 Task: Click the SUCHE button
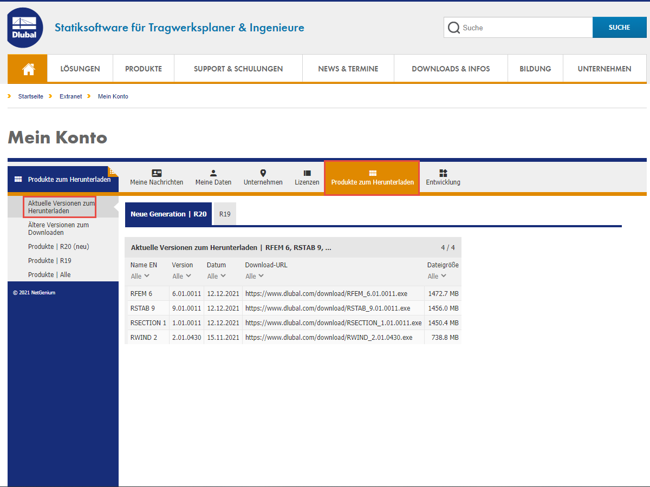(x=619, y=27)
